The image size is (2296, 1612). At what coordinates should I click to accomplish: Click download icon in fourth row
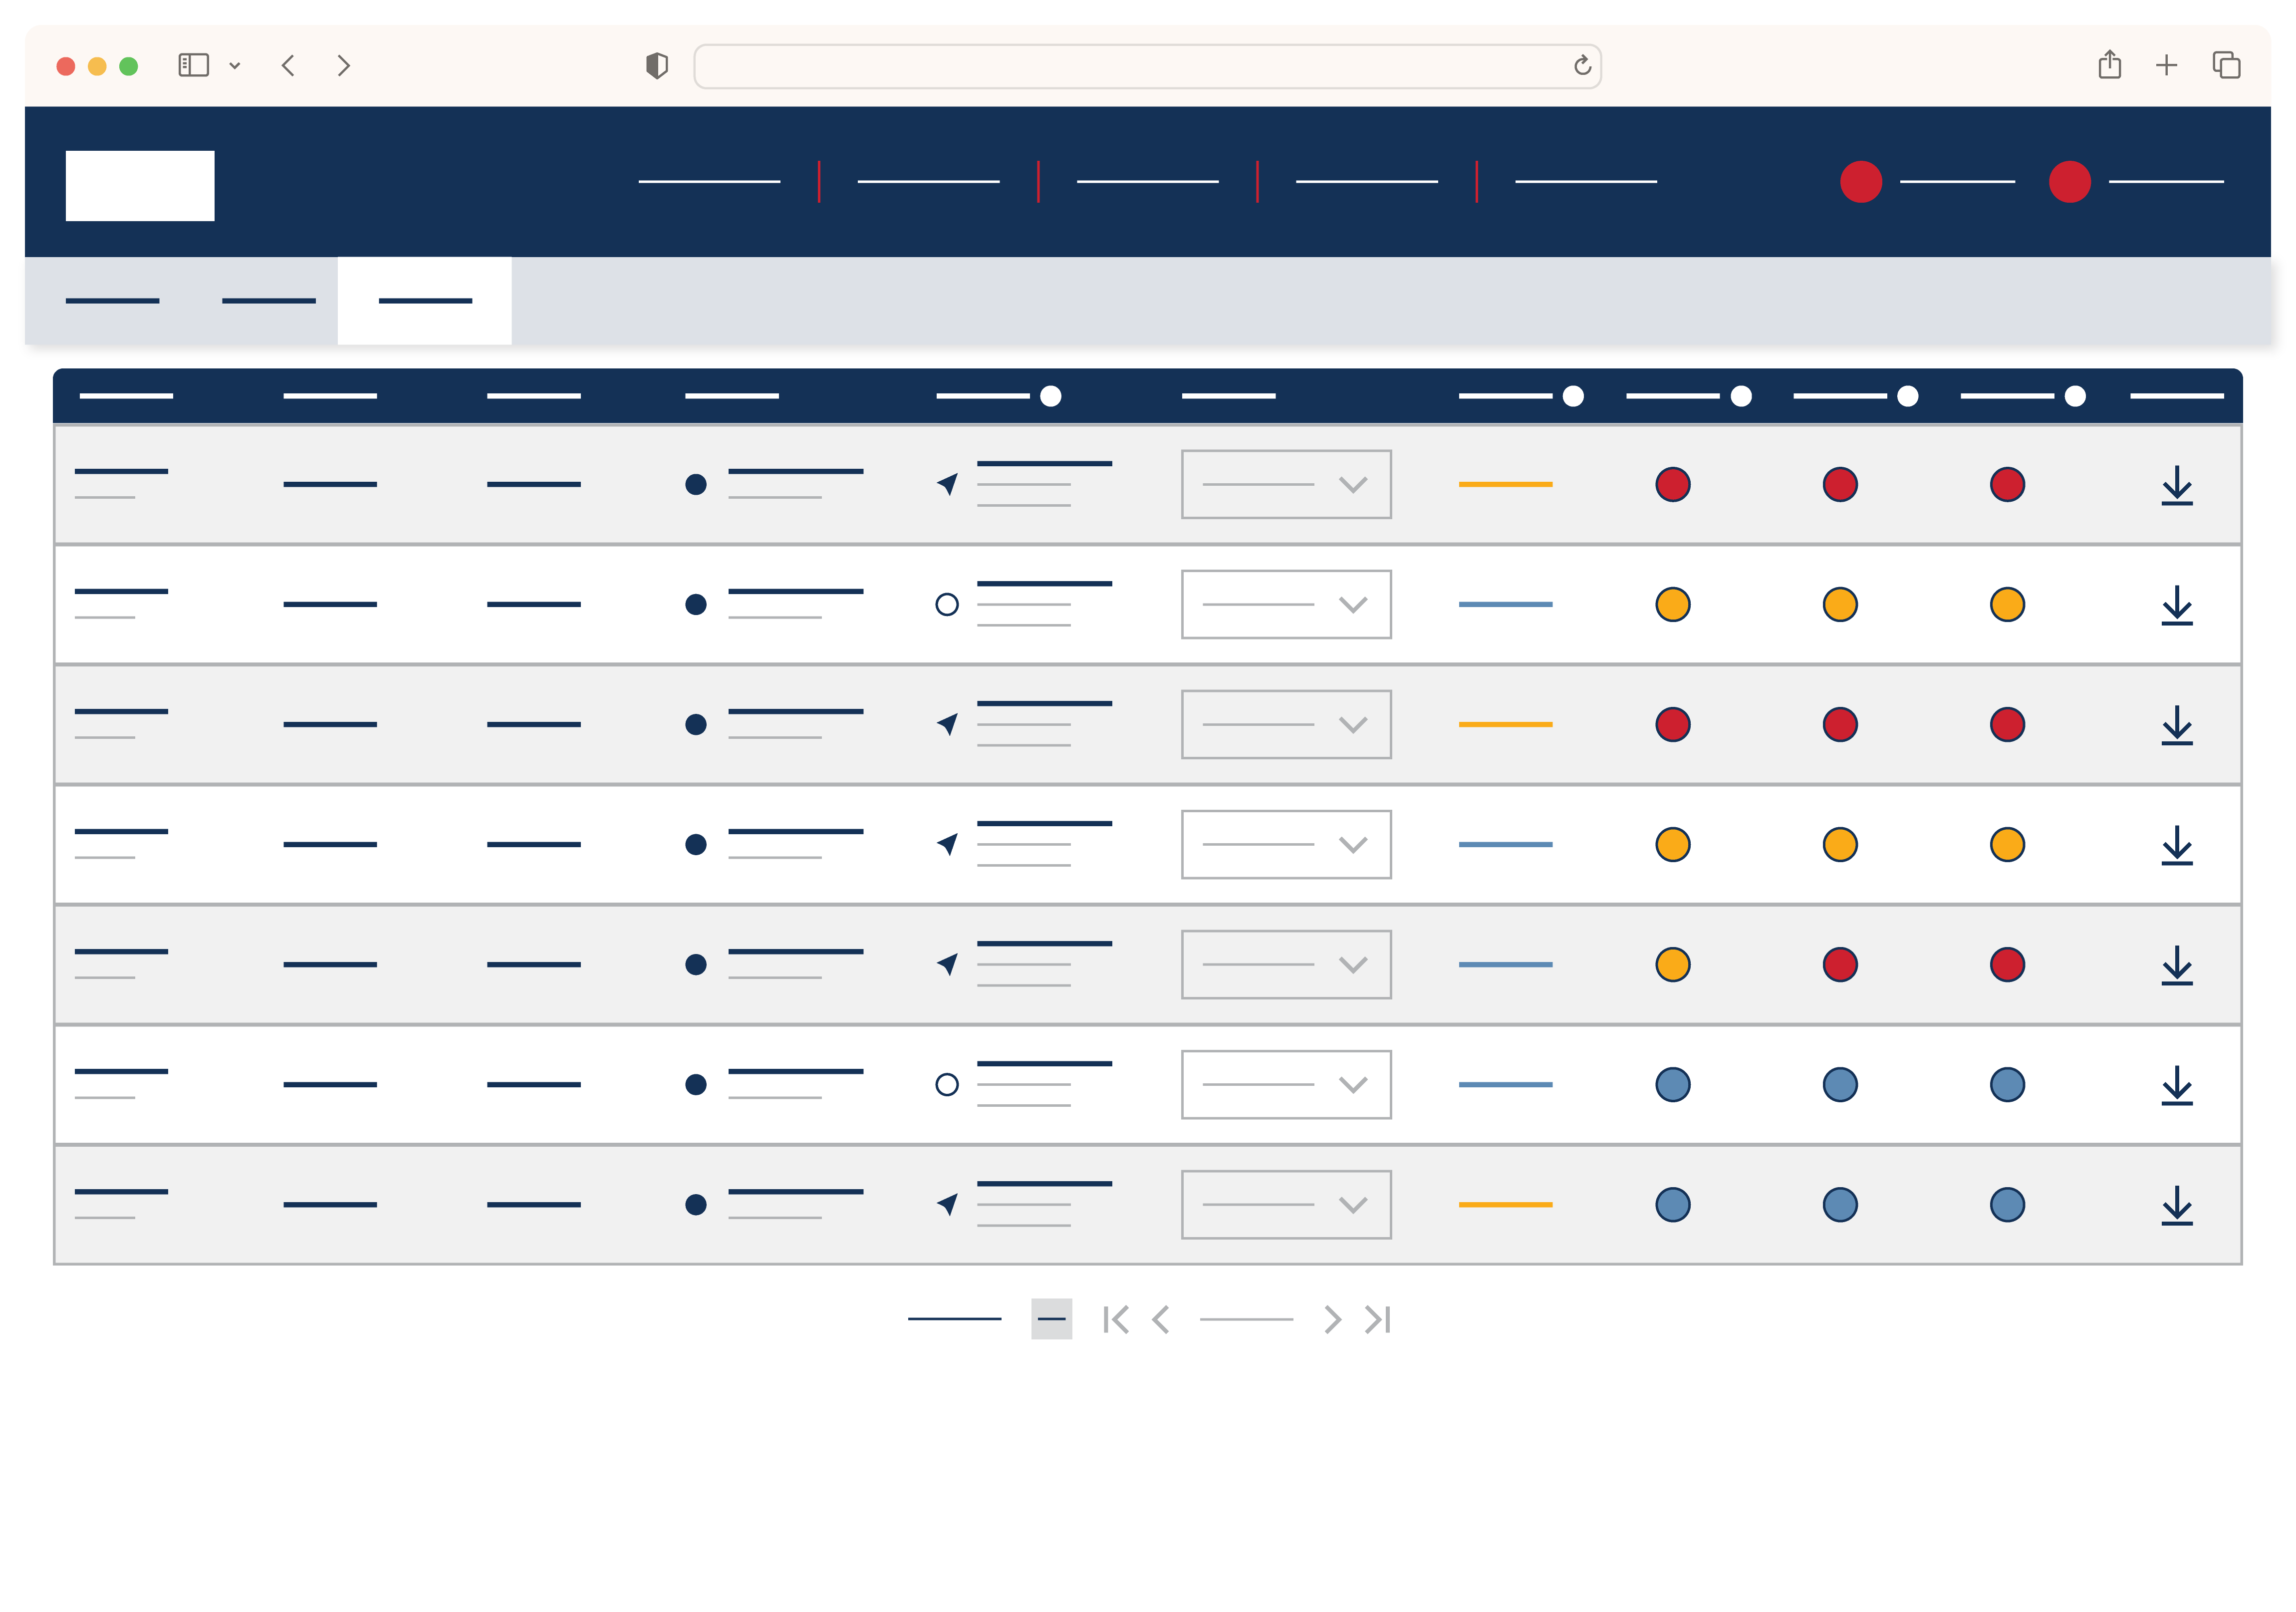coord(2177,845)
